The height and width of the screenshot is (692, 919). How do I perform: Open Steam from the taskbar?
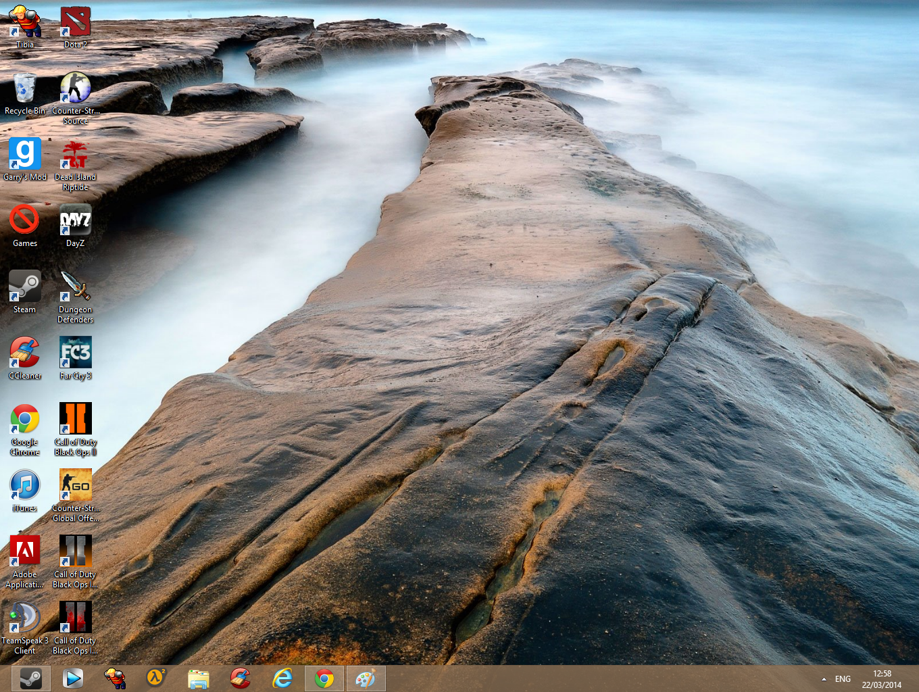click(x=30, y=678)
